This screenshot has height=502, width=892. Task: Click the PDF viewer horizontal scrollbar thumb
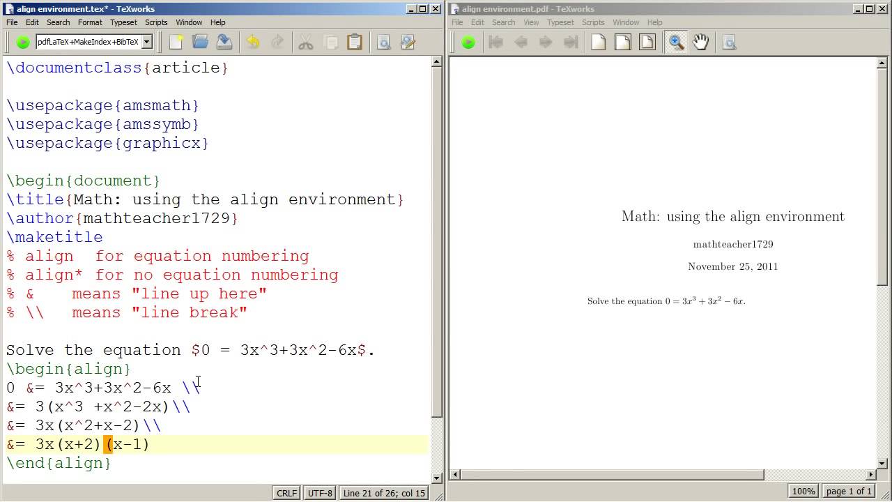[x=612, y=475]
